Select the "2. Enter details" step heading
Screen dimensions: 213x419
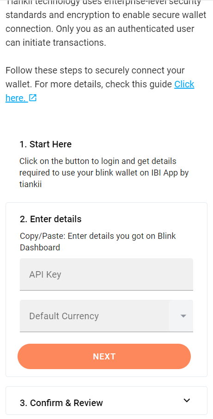coord(50,219)
